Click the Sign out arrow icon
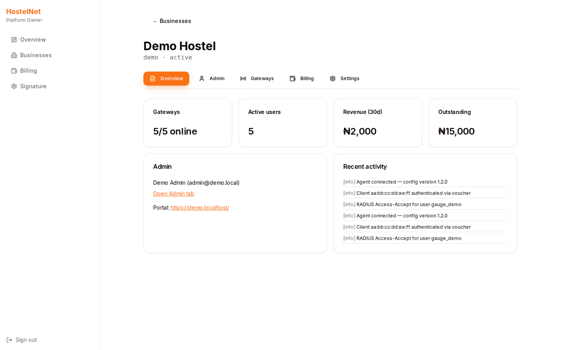561x350 pixels. (9, 340)
